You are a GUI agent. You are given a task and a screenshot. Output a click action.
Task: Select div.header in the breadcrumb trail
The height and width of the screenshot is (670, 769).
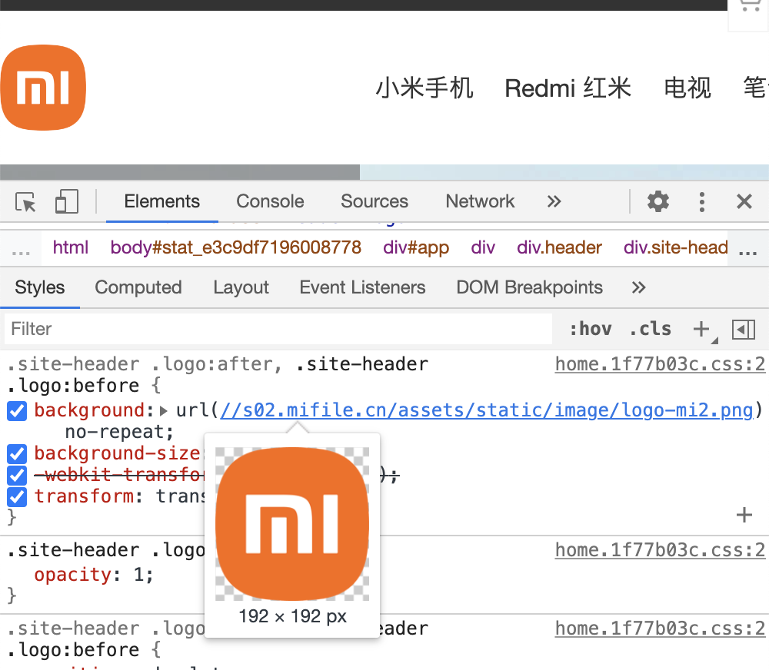pyautogui.click(x=559, y=247)
